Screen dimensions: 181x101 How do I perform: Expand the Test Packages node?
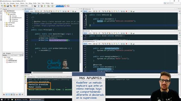click(5, 23)
